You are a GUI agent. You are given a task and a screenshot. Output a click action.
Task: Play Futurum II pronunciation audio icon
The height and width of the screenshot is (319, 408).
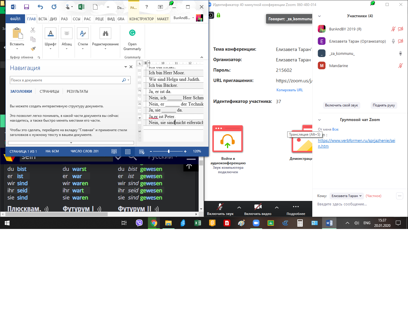tap(157, 209)
